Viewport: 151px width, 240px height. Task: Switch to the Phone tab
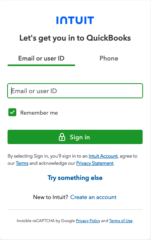(109, 59)
